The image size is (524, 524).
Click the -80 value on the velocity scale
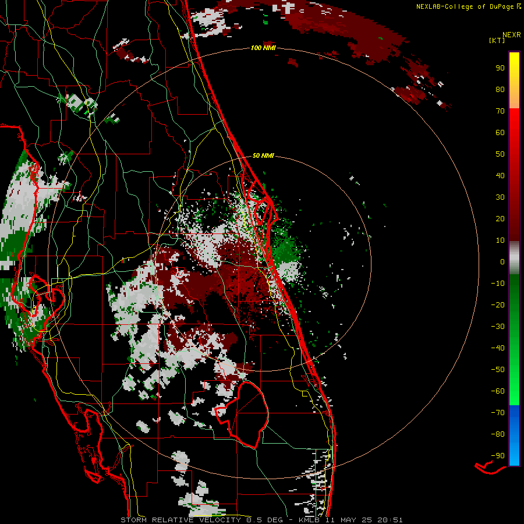coord(498,434)
